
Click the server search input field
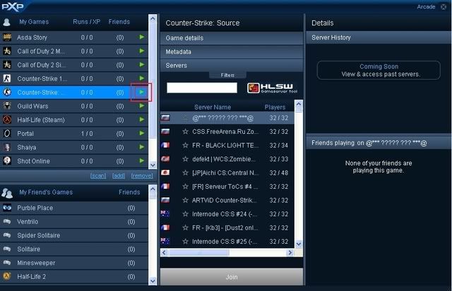click(x=202, y=87)
